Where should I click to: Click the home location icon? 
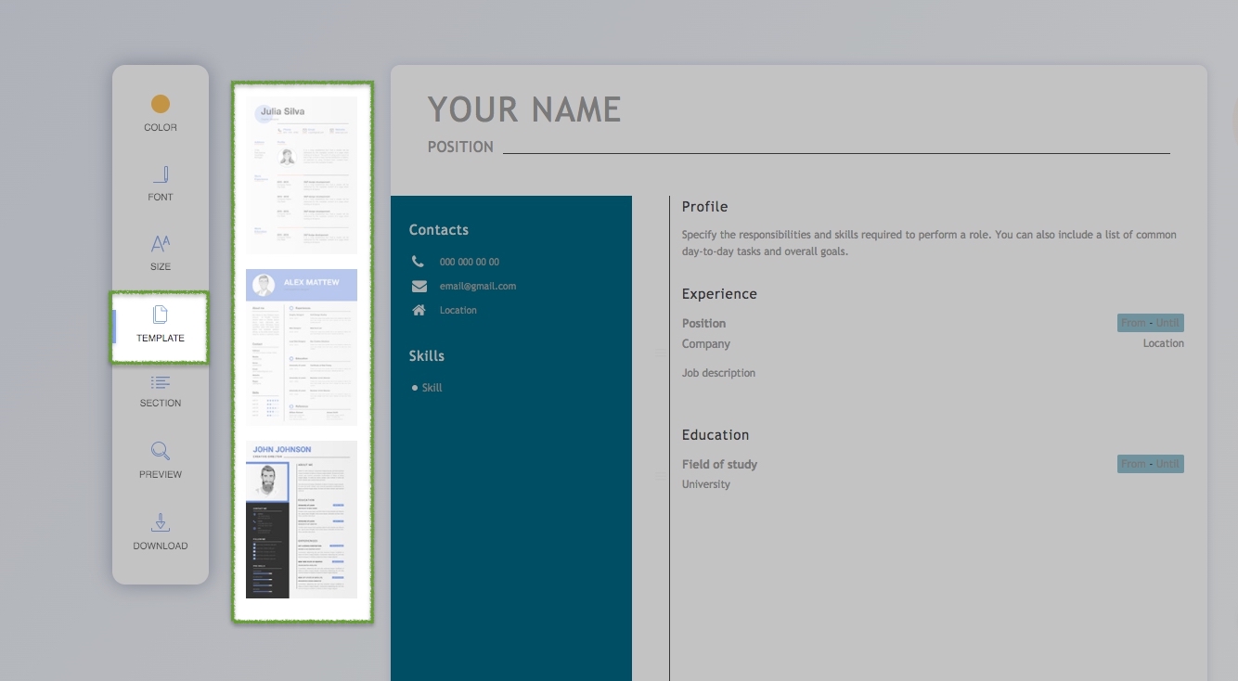(419, 310)
